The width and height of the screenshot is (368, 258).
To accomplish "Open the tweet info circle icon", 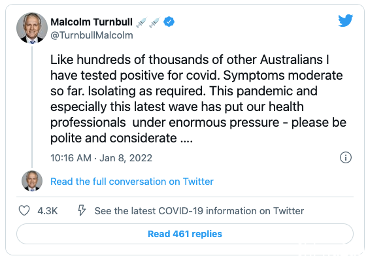I will coord(346,157).
